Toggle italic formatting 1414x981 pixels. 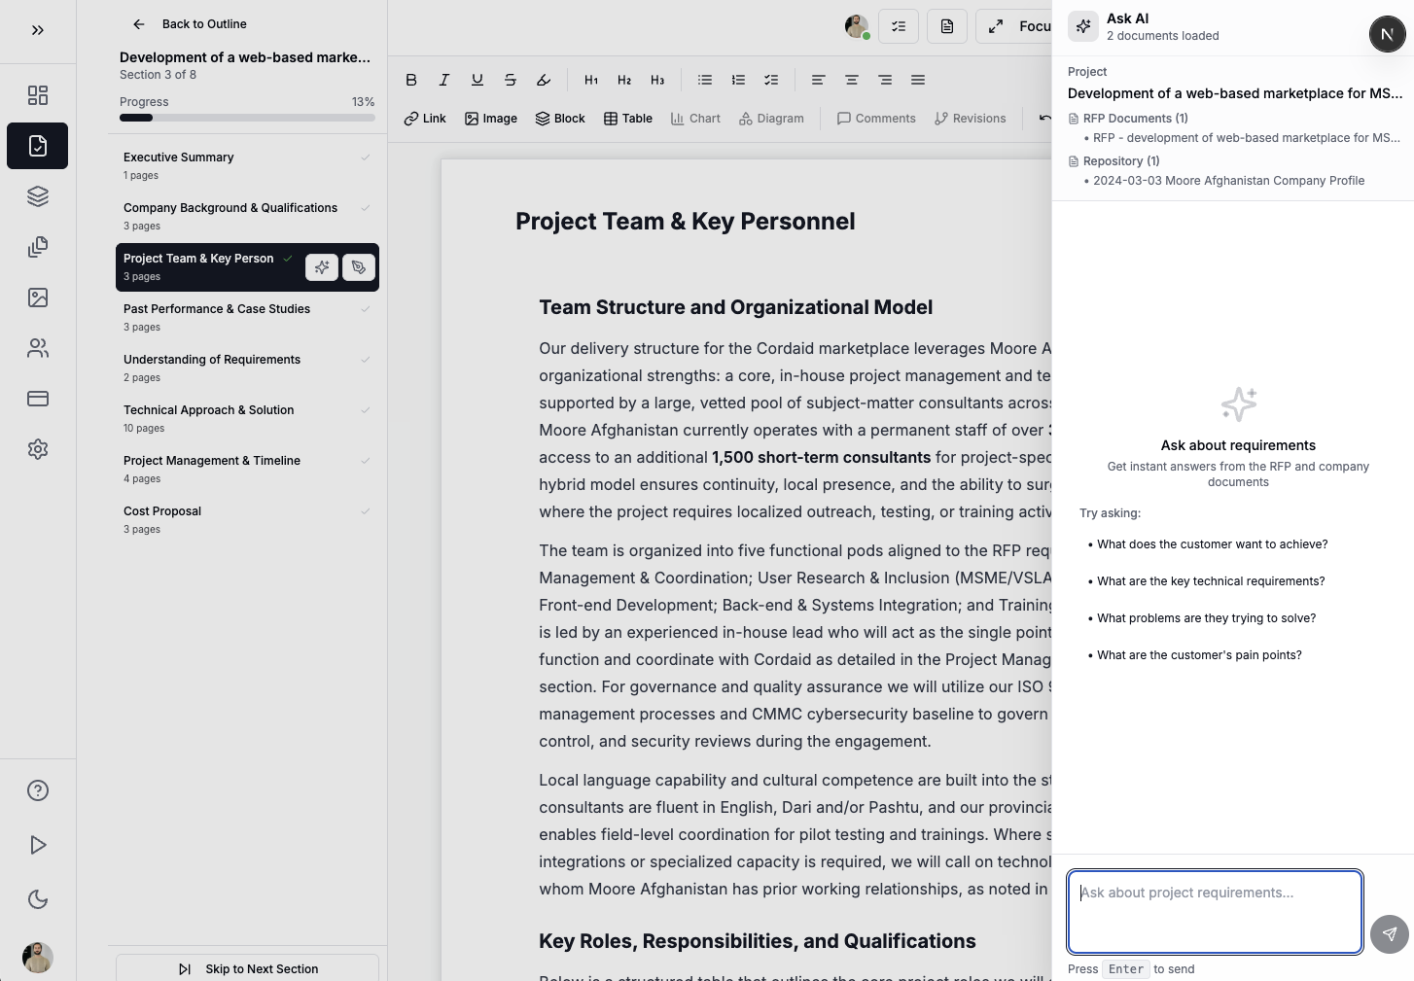coord(444,80)
